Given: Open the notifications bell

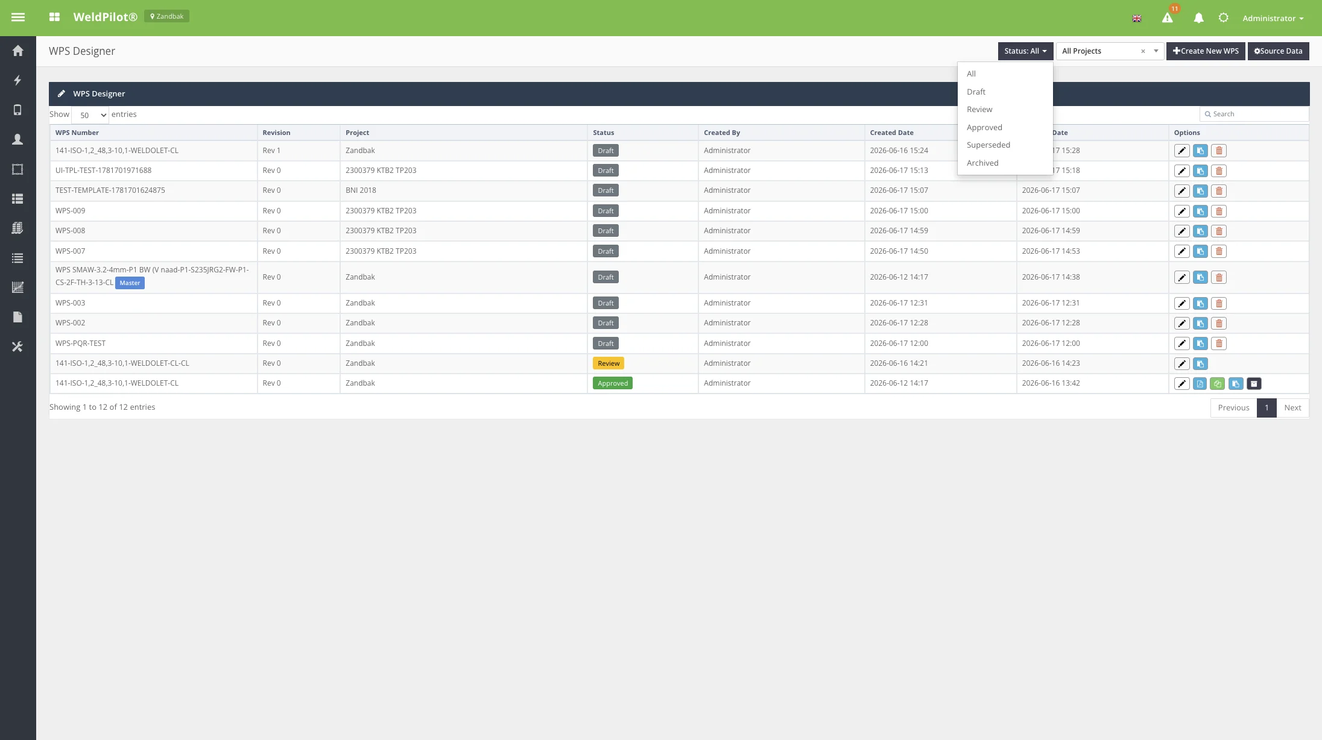Looking at the screenshot, I should pyautogui.click(x=1198, y=18).
